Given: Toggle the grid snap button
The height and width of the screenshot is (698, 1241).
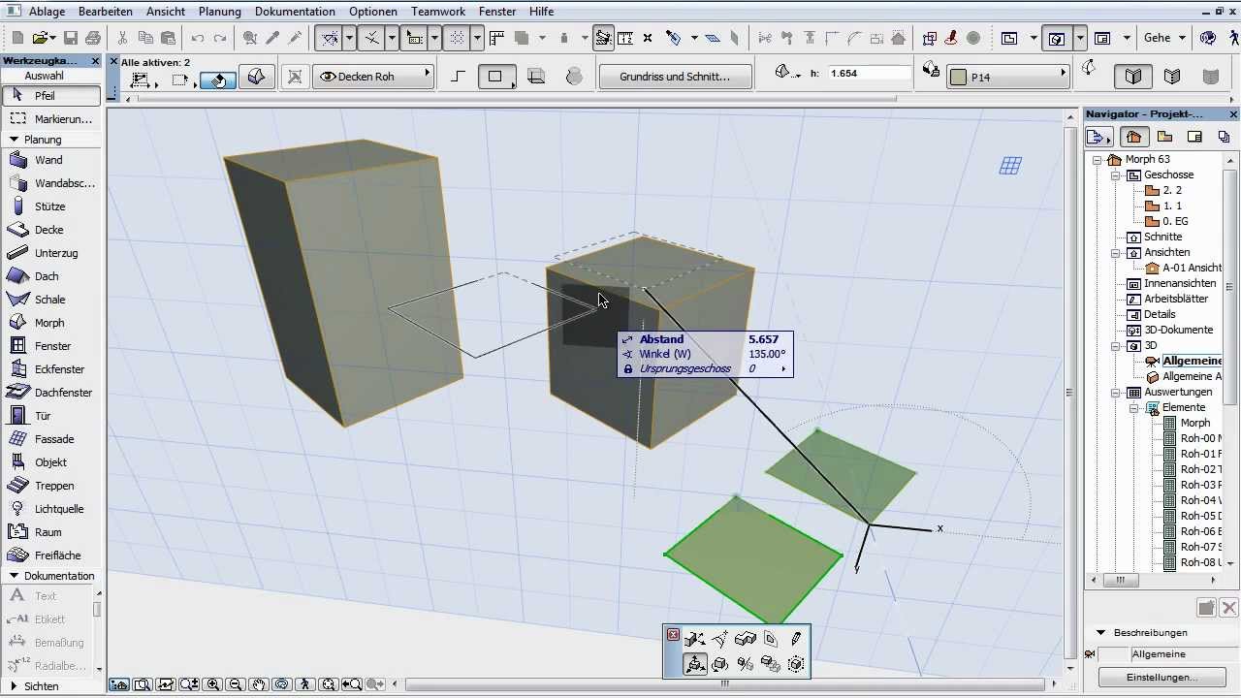Looking at the screenshot, I should pyautogui.click(x=457, y=38).
